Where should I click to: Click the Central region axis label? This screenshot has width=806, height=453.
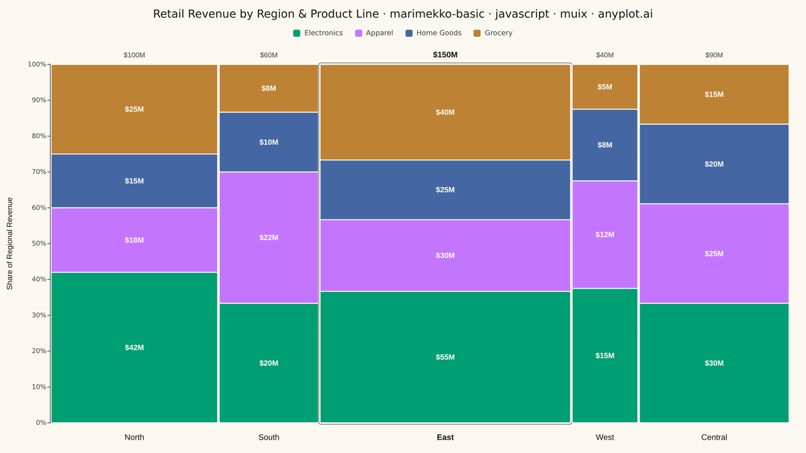[714, 438]
